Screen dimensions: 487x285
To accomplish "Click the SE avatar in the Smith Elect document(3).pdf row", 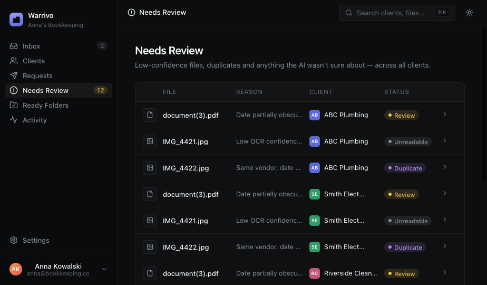I will (315, 194).
